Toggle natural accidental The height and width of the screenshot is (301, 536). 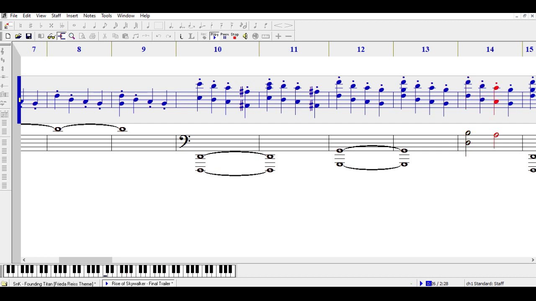(21, 26)
